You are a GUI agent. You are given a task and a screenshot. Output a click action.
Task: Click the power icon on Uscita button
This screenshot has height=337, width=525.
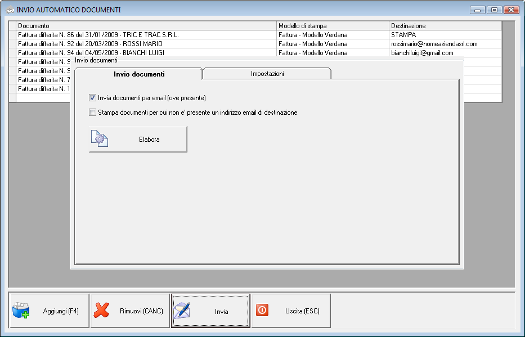click(262, 310)
